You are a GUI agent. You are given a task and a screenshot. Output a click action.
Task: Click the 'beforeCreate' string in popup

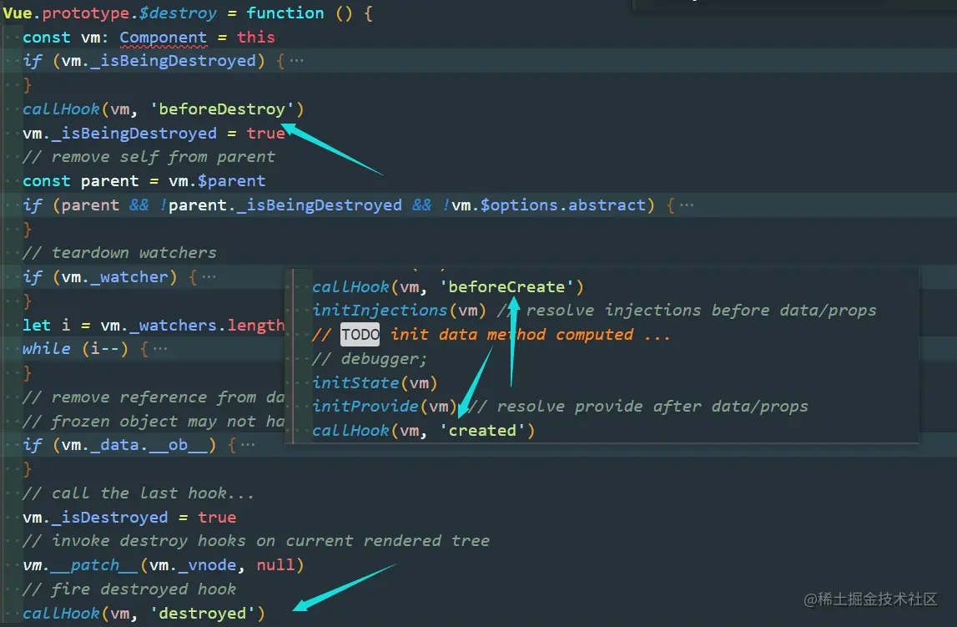click(x=506, y=287)
